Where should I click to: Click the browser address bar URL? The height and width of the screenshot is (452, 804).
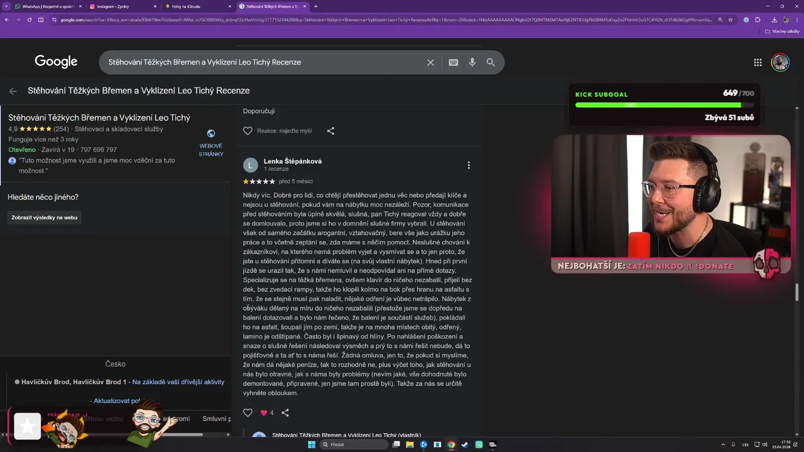(x=386, y=19)
